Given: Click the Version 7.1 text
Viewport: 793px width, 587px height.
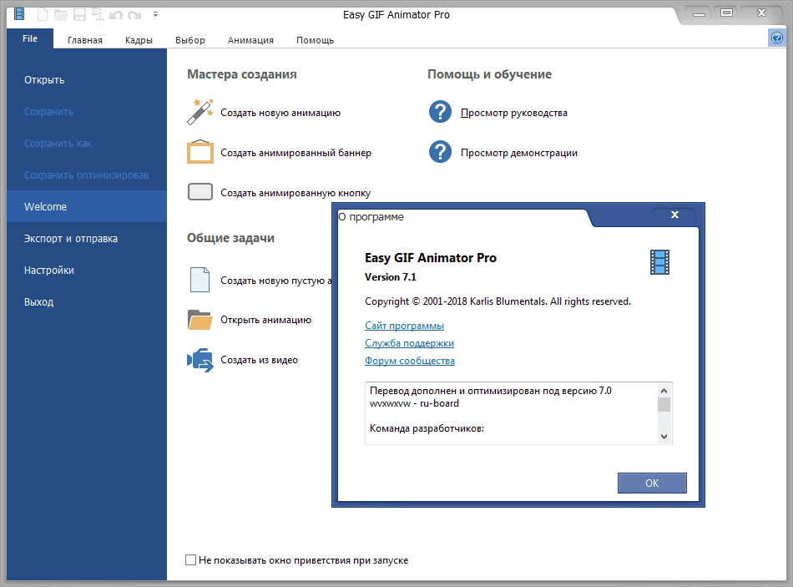Looking at the screenshot, I should (391, 277).
